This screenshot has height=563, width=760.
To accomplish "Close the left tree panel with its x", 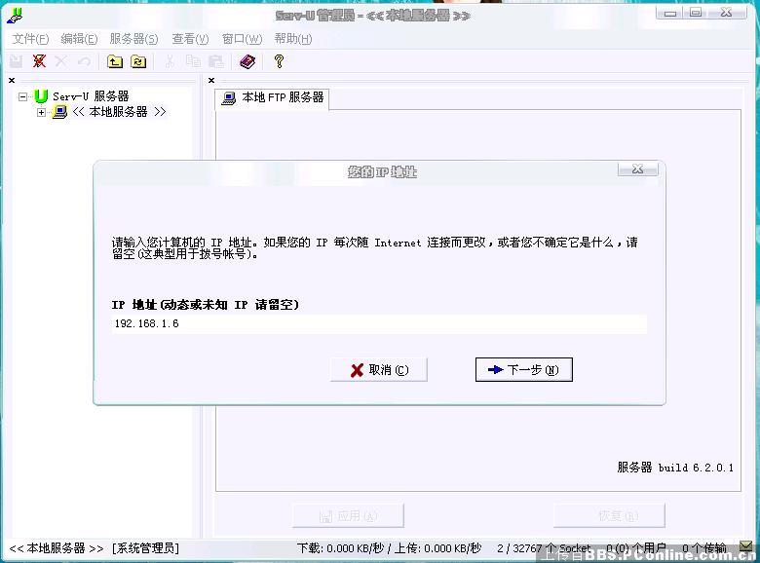I will [x=12, y=81].
